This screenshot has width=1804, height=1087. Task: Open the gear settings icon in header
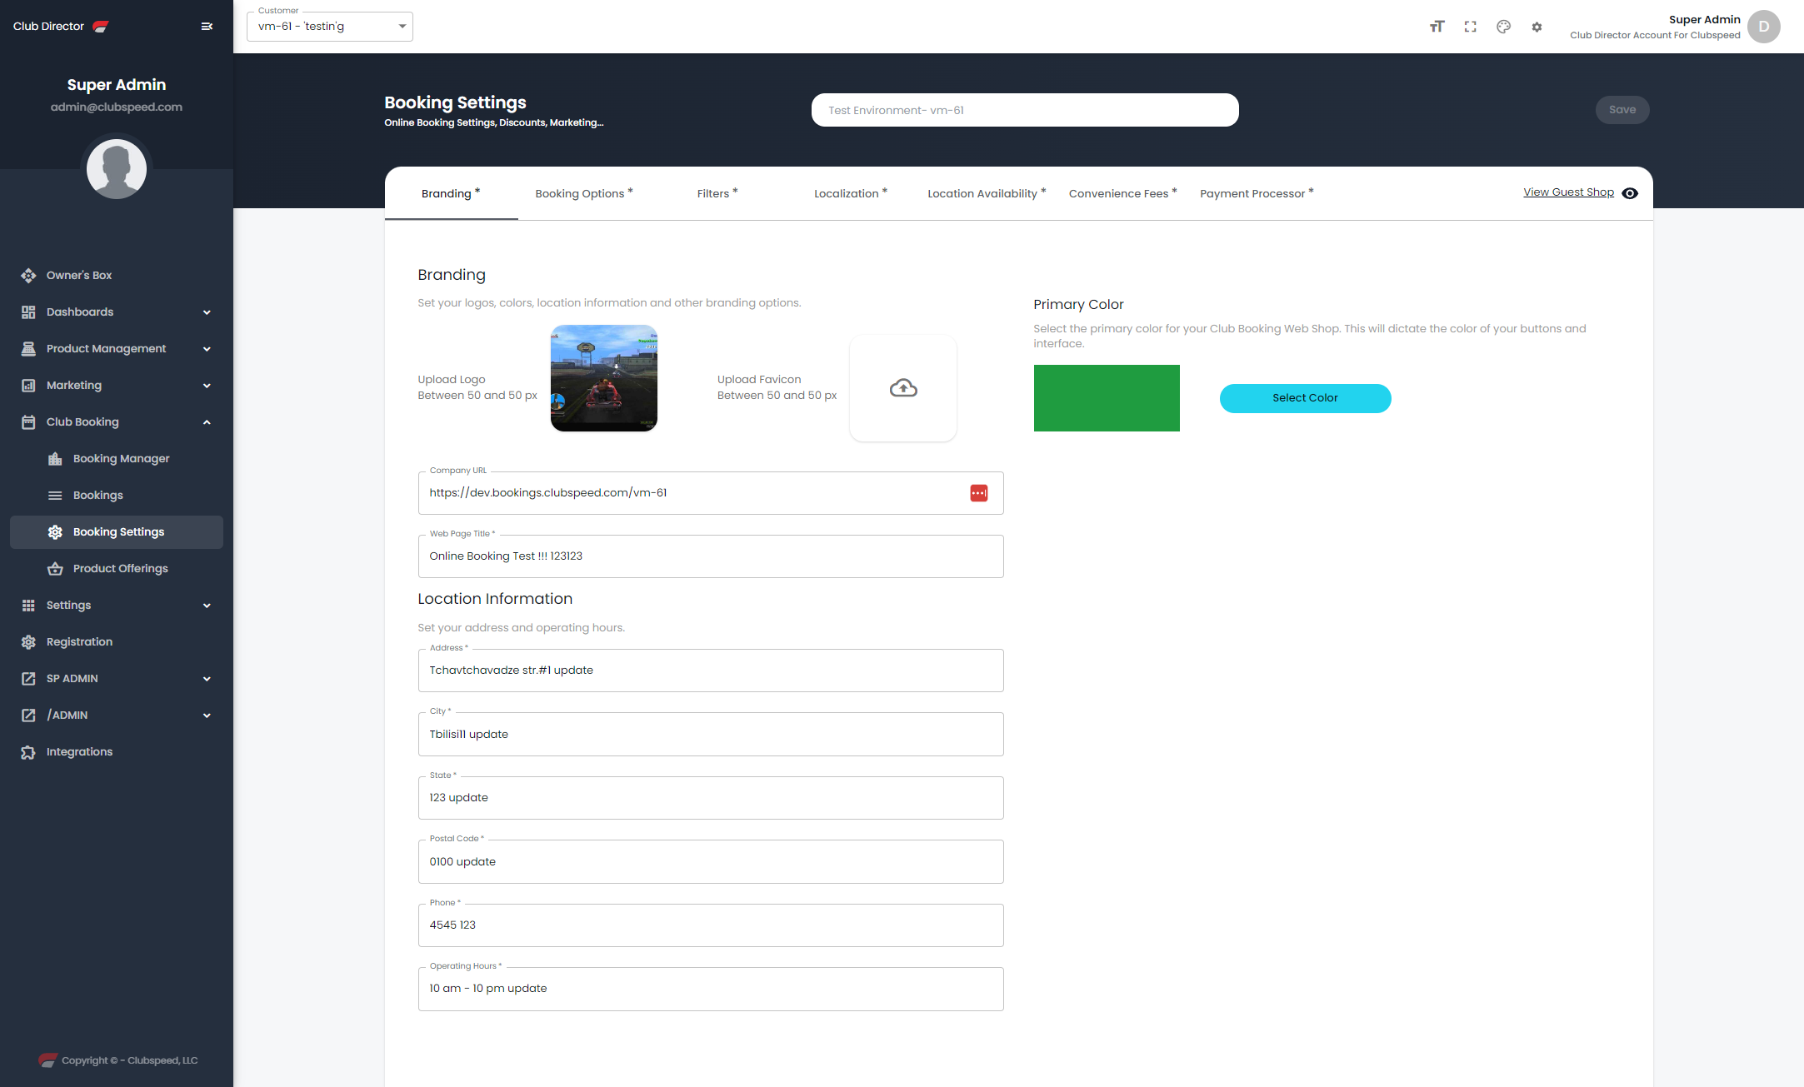tap(1537, 27)
